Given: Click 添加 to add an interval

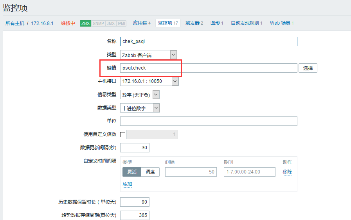Looking at the screenshot, I should (127, 184).
